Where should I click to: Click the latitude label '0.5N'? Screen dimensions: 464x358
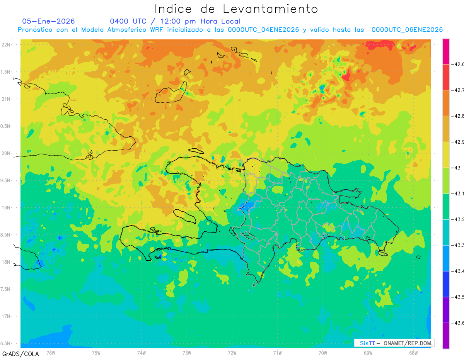click(6, 126)
